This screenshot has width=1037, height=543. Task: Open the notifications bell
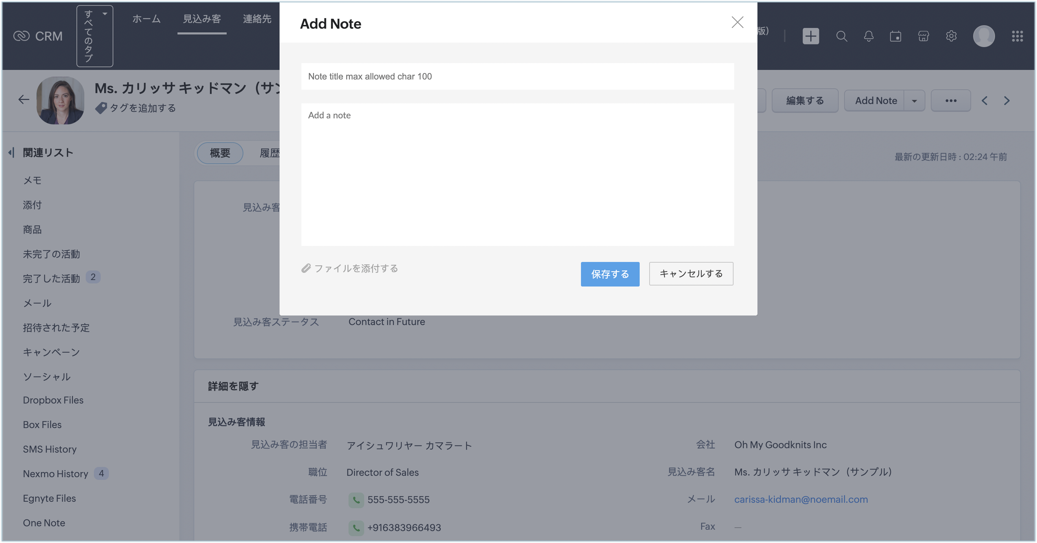pos(868,36)
